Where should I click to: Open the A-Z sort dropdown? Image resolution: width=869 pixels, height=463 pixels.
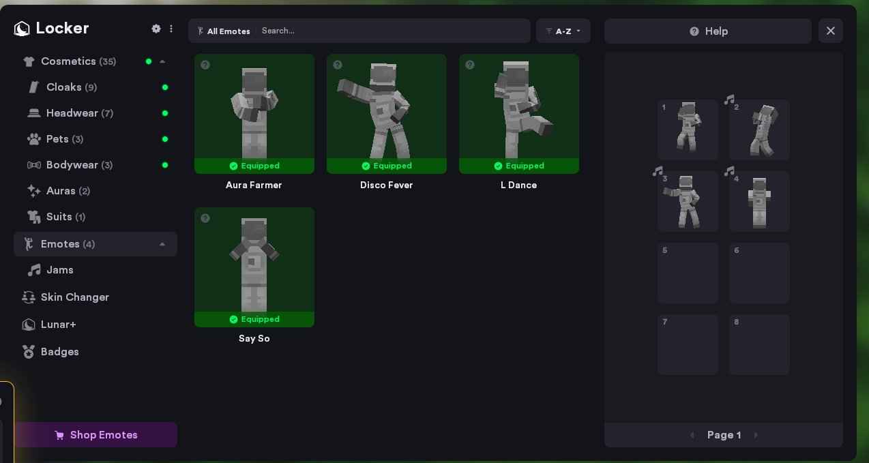click(x=563, y=31)
